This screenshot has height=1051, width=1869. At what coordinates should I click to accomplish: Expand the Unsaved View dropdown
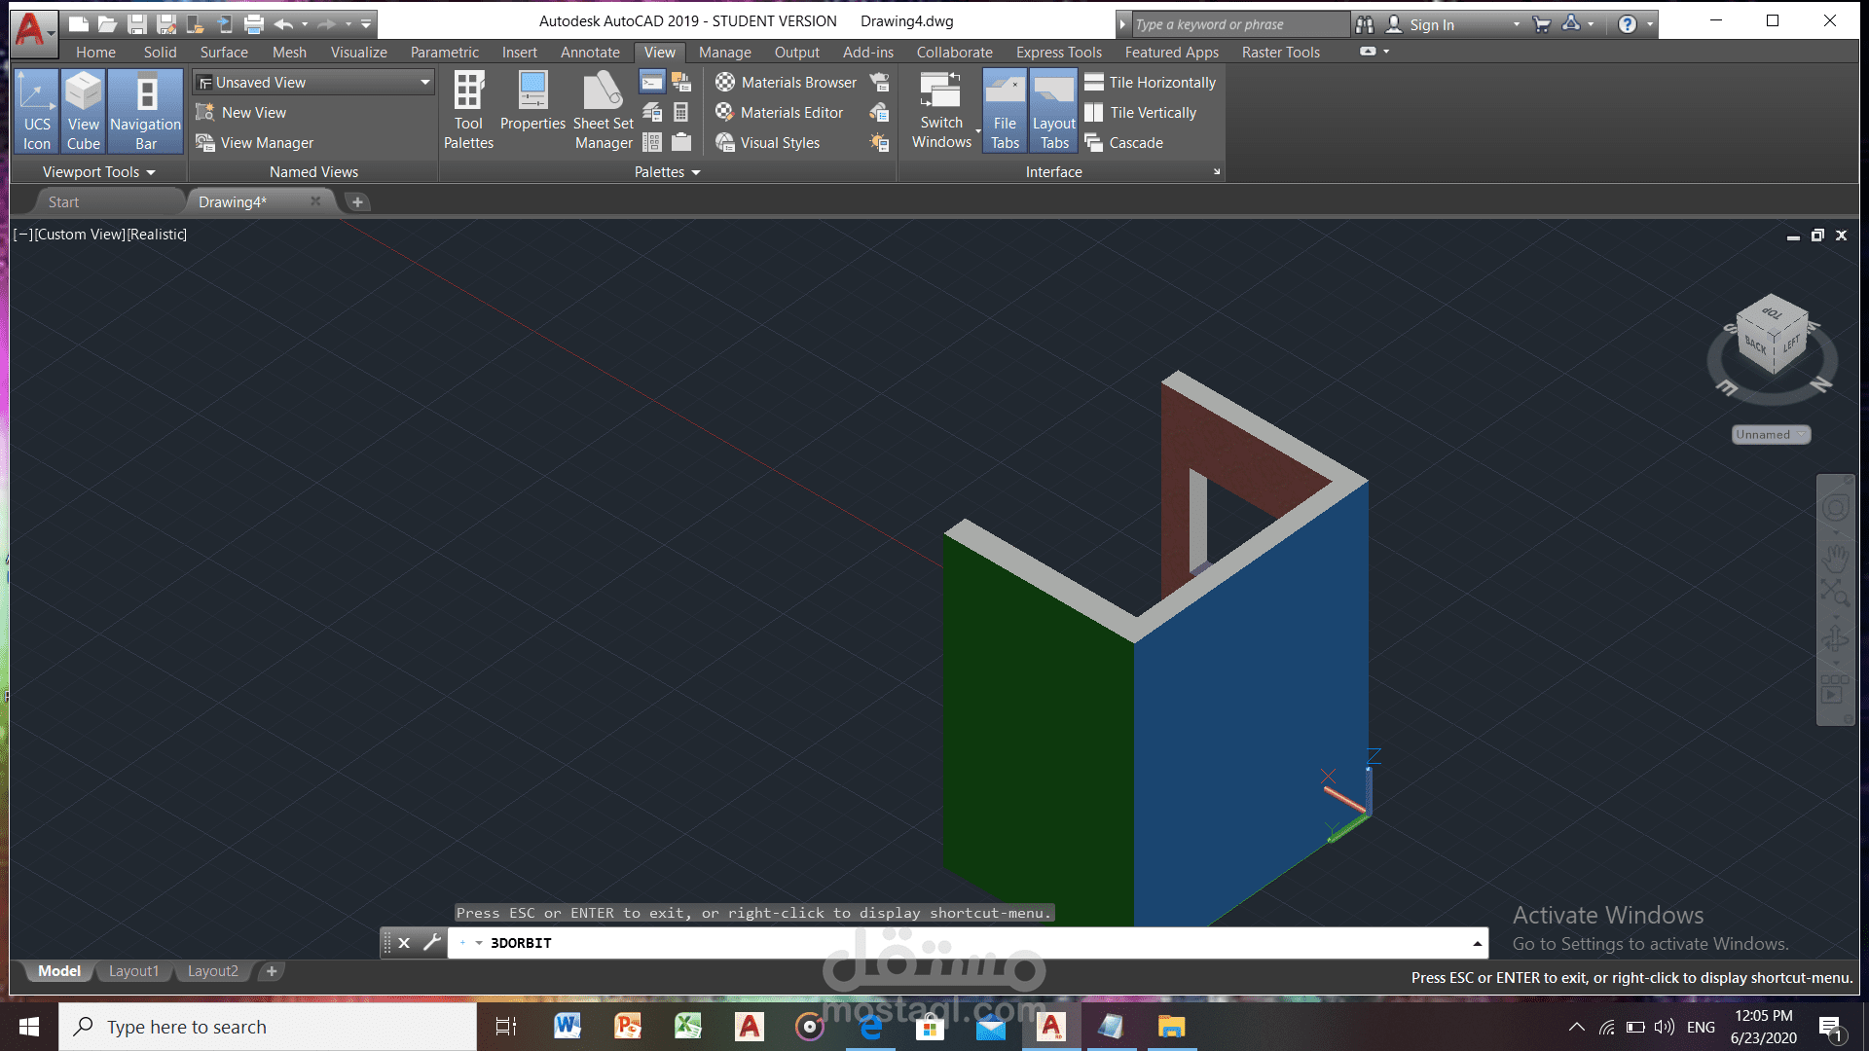tap(424, 83)
